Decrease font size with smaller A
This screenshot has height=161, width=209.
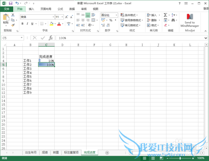click(71, 17)
